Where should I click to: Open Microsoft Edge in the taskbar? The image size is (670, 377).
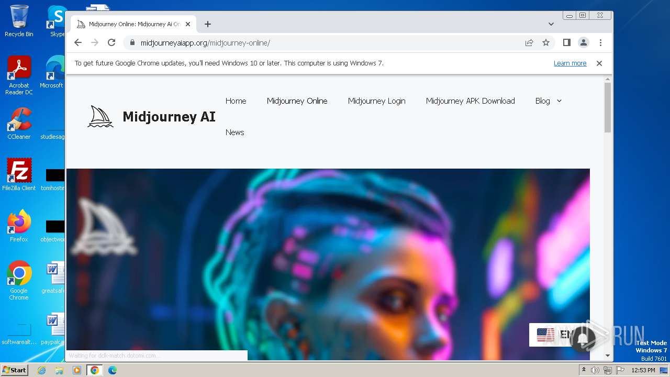113,370
